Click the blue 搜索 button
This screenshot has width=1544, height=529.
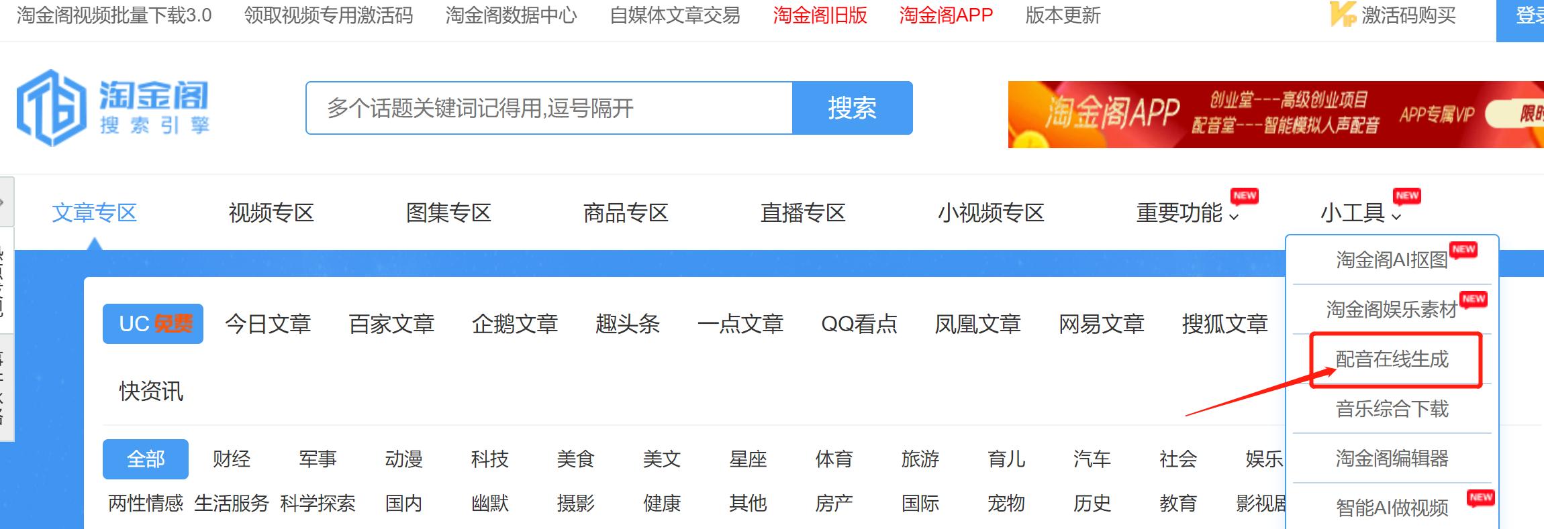click(x=853, y=108)
